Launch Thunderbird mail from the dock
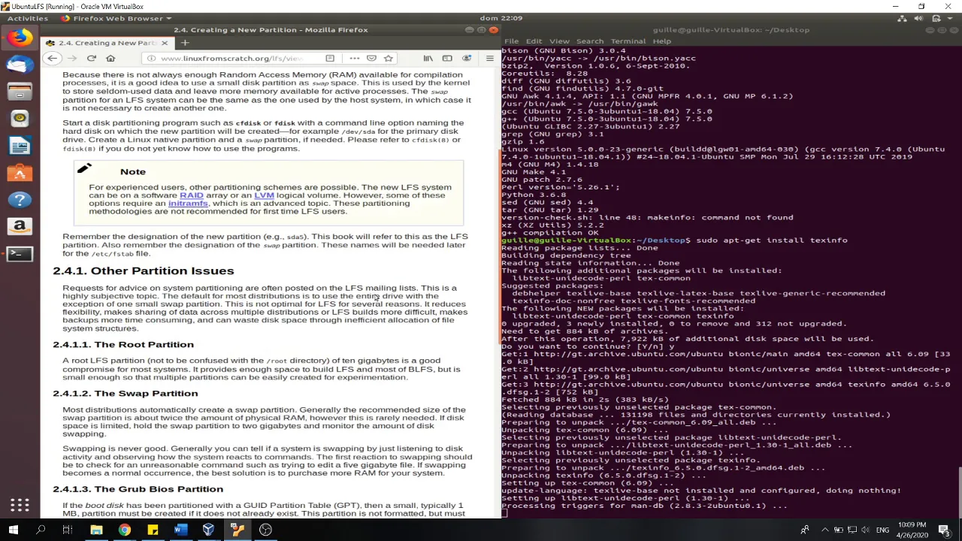Image resolution: width=962 pixels, height=541 pixels. [20, 65]
